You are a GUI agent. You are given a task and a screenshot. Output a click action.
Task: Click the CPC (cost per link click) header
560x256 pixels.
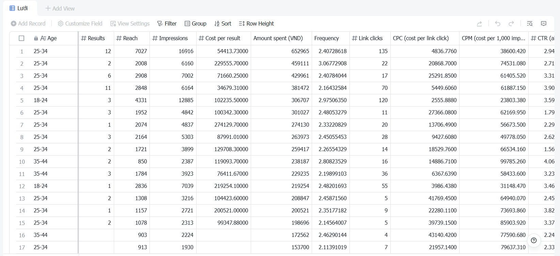[425, 38]
